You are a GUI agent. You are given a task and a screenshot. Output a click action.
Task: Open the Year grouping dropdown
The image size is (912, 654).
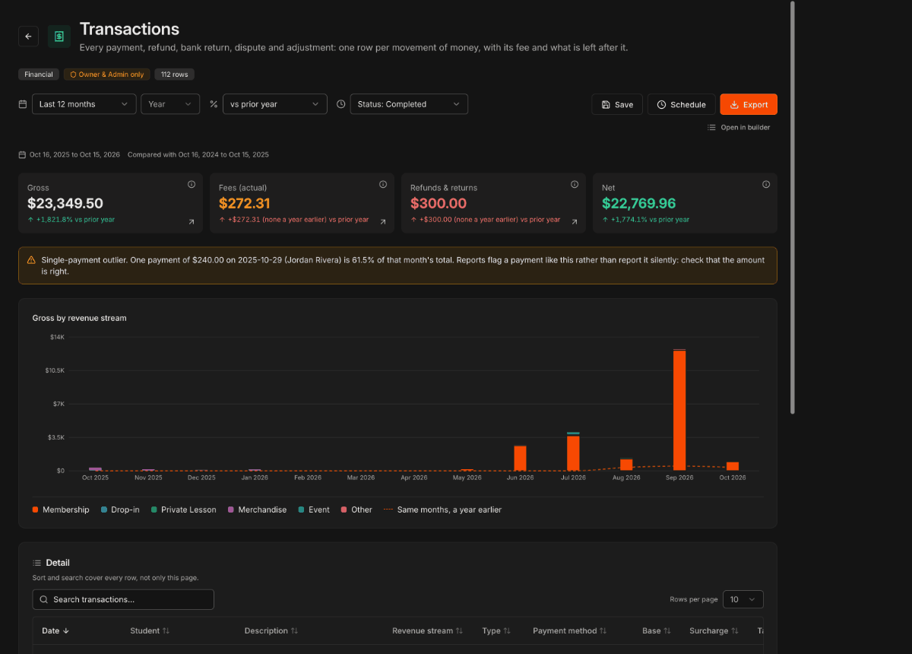(x=170, y=104)
